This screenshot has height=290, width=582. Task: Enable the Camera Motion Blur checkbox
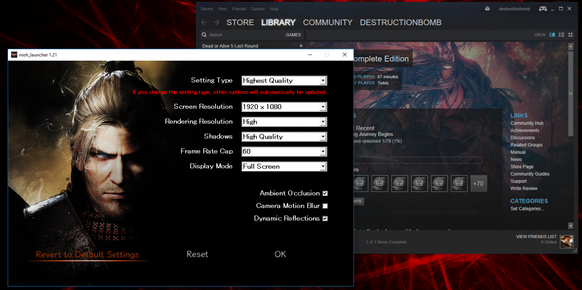point(325,206)
